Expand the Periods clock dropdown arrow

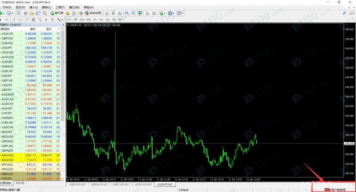pyautogui.click(x=174, y=13)
